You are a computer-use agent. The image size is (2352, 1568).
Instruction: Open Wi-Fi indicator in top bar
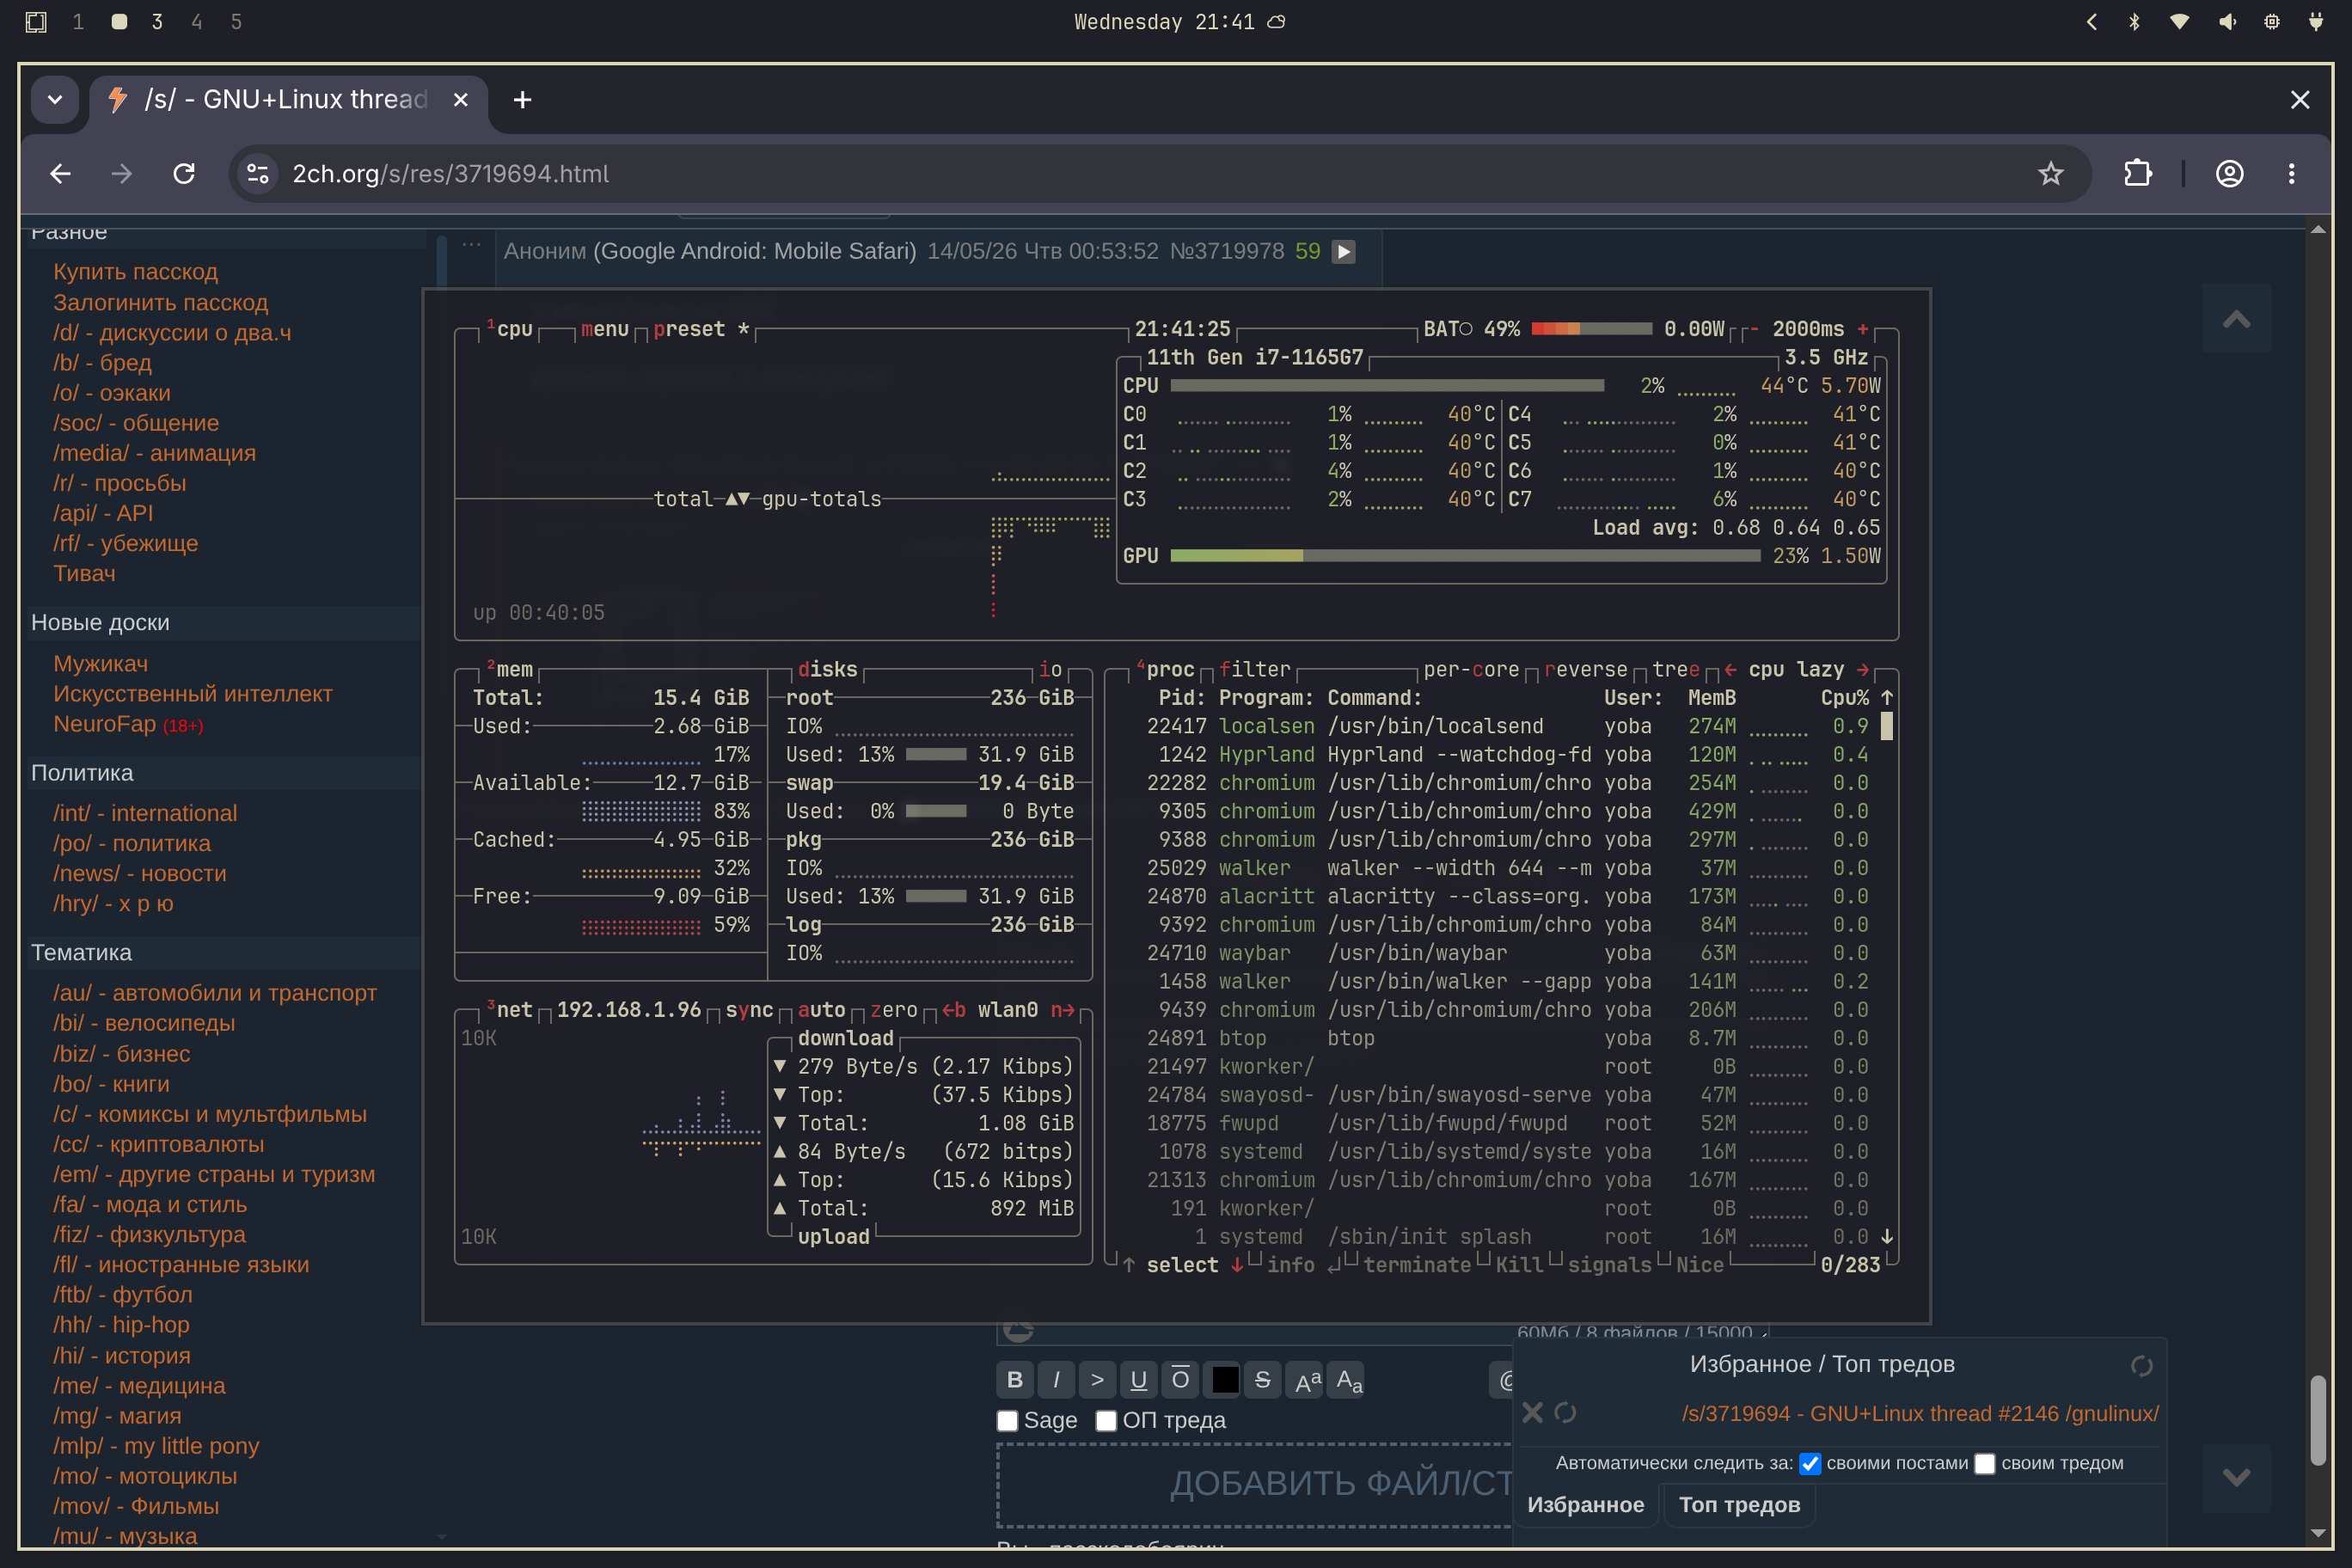click(x=2179, y=22)
